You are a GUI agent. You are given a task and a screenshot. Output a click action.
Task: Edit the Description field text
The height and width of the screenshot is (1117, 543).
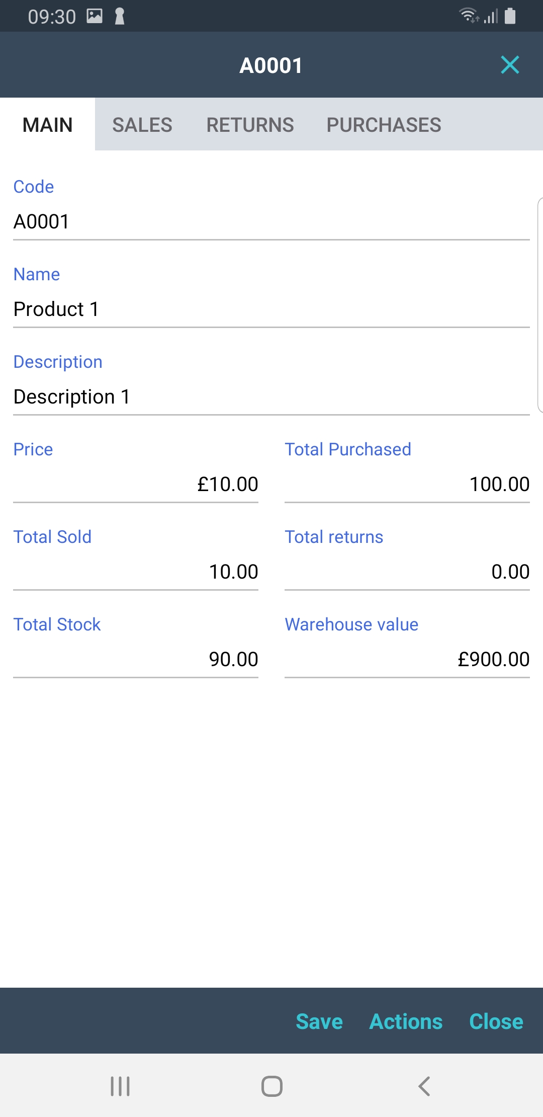271,397
